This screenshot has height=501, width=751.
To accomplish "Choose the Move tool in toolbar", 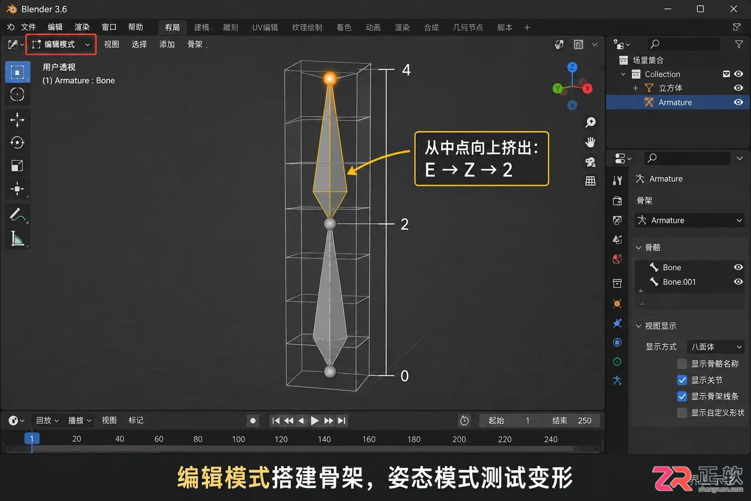I will (x=17, y=120).
